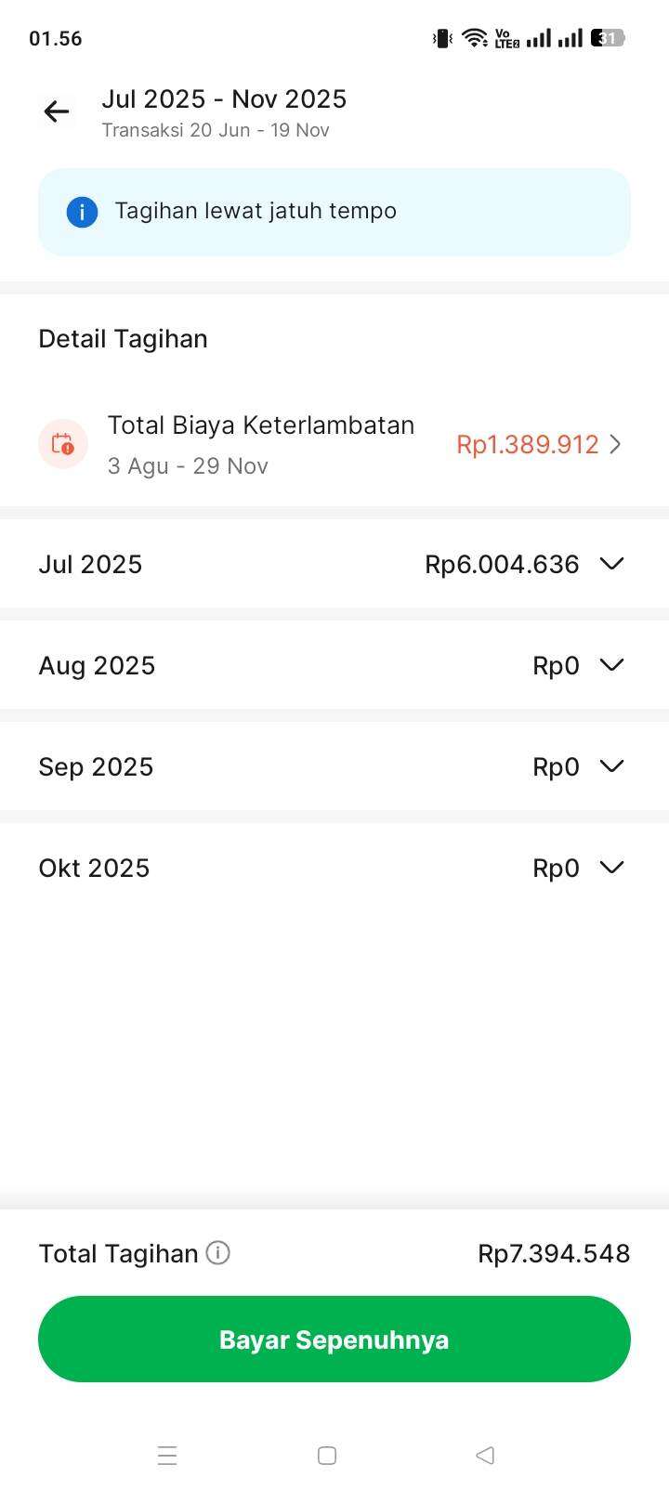This screenshot has width=669, height=1490.
Task: Tap the Tagihan lewat jatuh tempo banner
Action: 334,212
